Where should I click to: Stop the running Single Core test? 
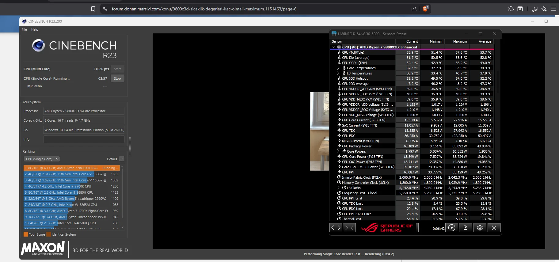point(117,78)
